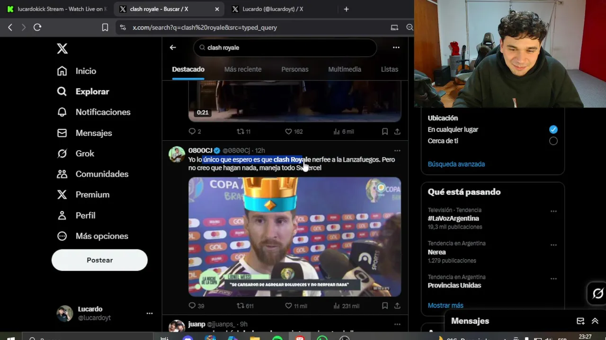Click browser back button

(x=10, y=27)
